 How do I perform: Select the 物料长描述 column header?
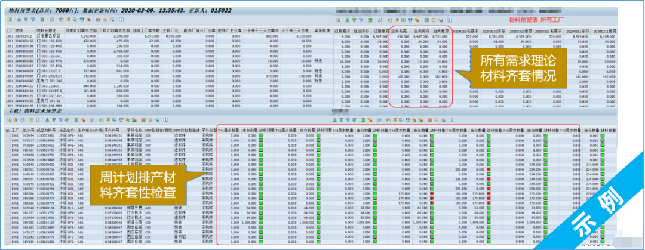(x=50, y=30)
